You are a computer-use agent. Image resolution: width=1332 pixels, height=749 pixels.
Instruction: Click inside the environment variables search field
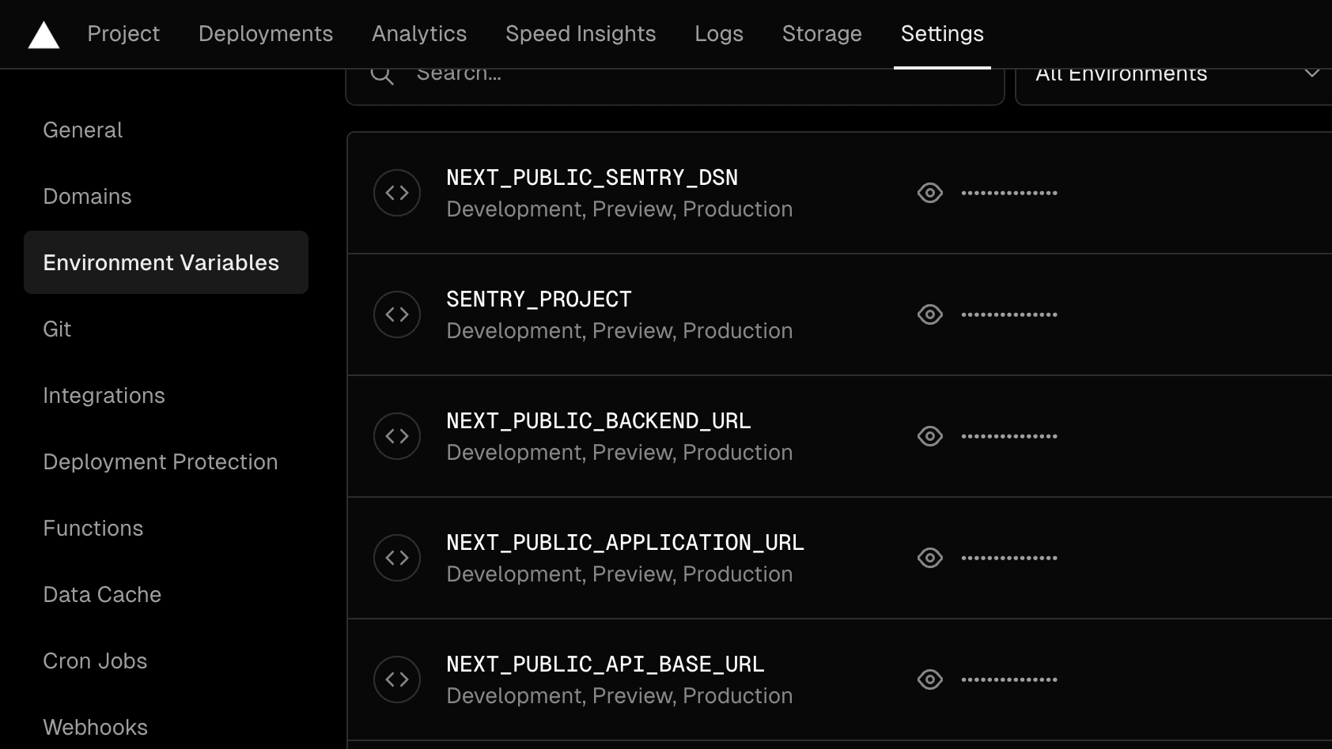[x=633, y=73]
